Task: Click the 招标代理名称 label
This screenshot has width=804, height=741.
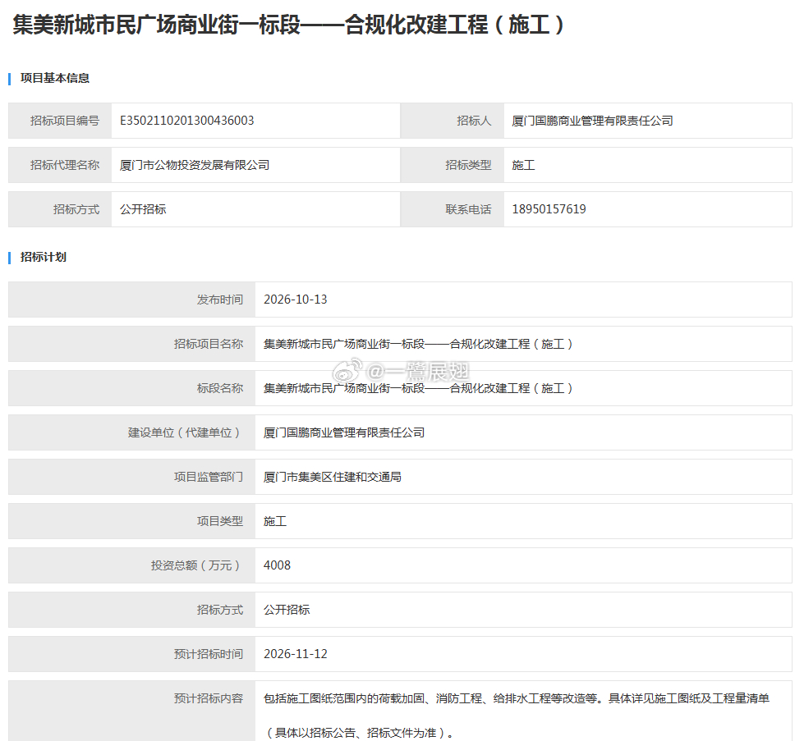Action: tap(65, 165)
